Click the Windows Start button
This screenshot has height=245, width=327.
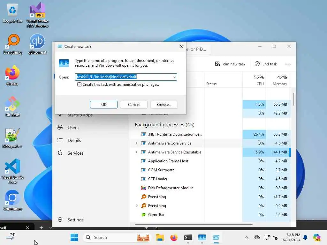coord(74,237)
